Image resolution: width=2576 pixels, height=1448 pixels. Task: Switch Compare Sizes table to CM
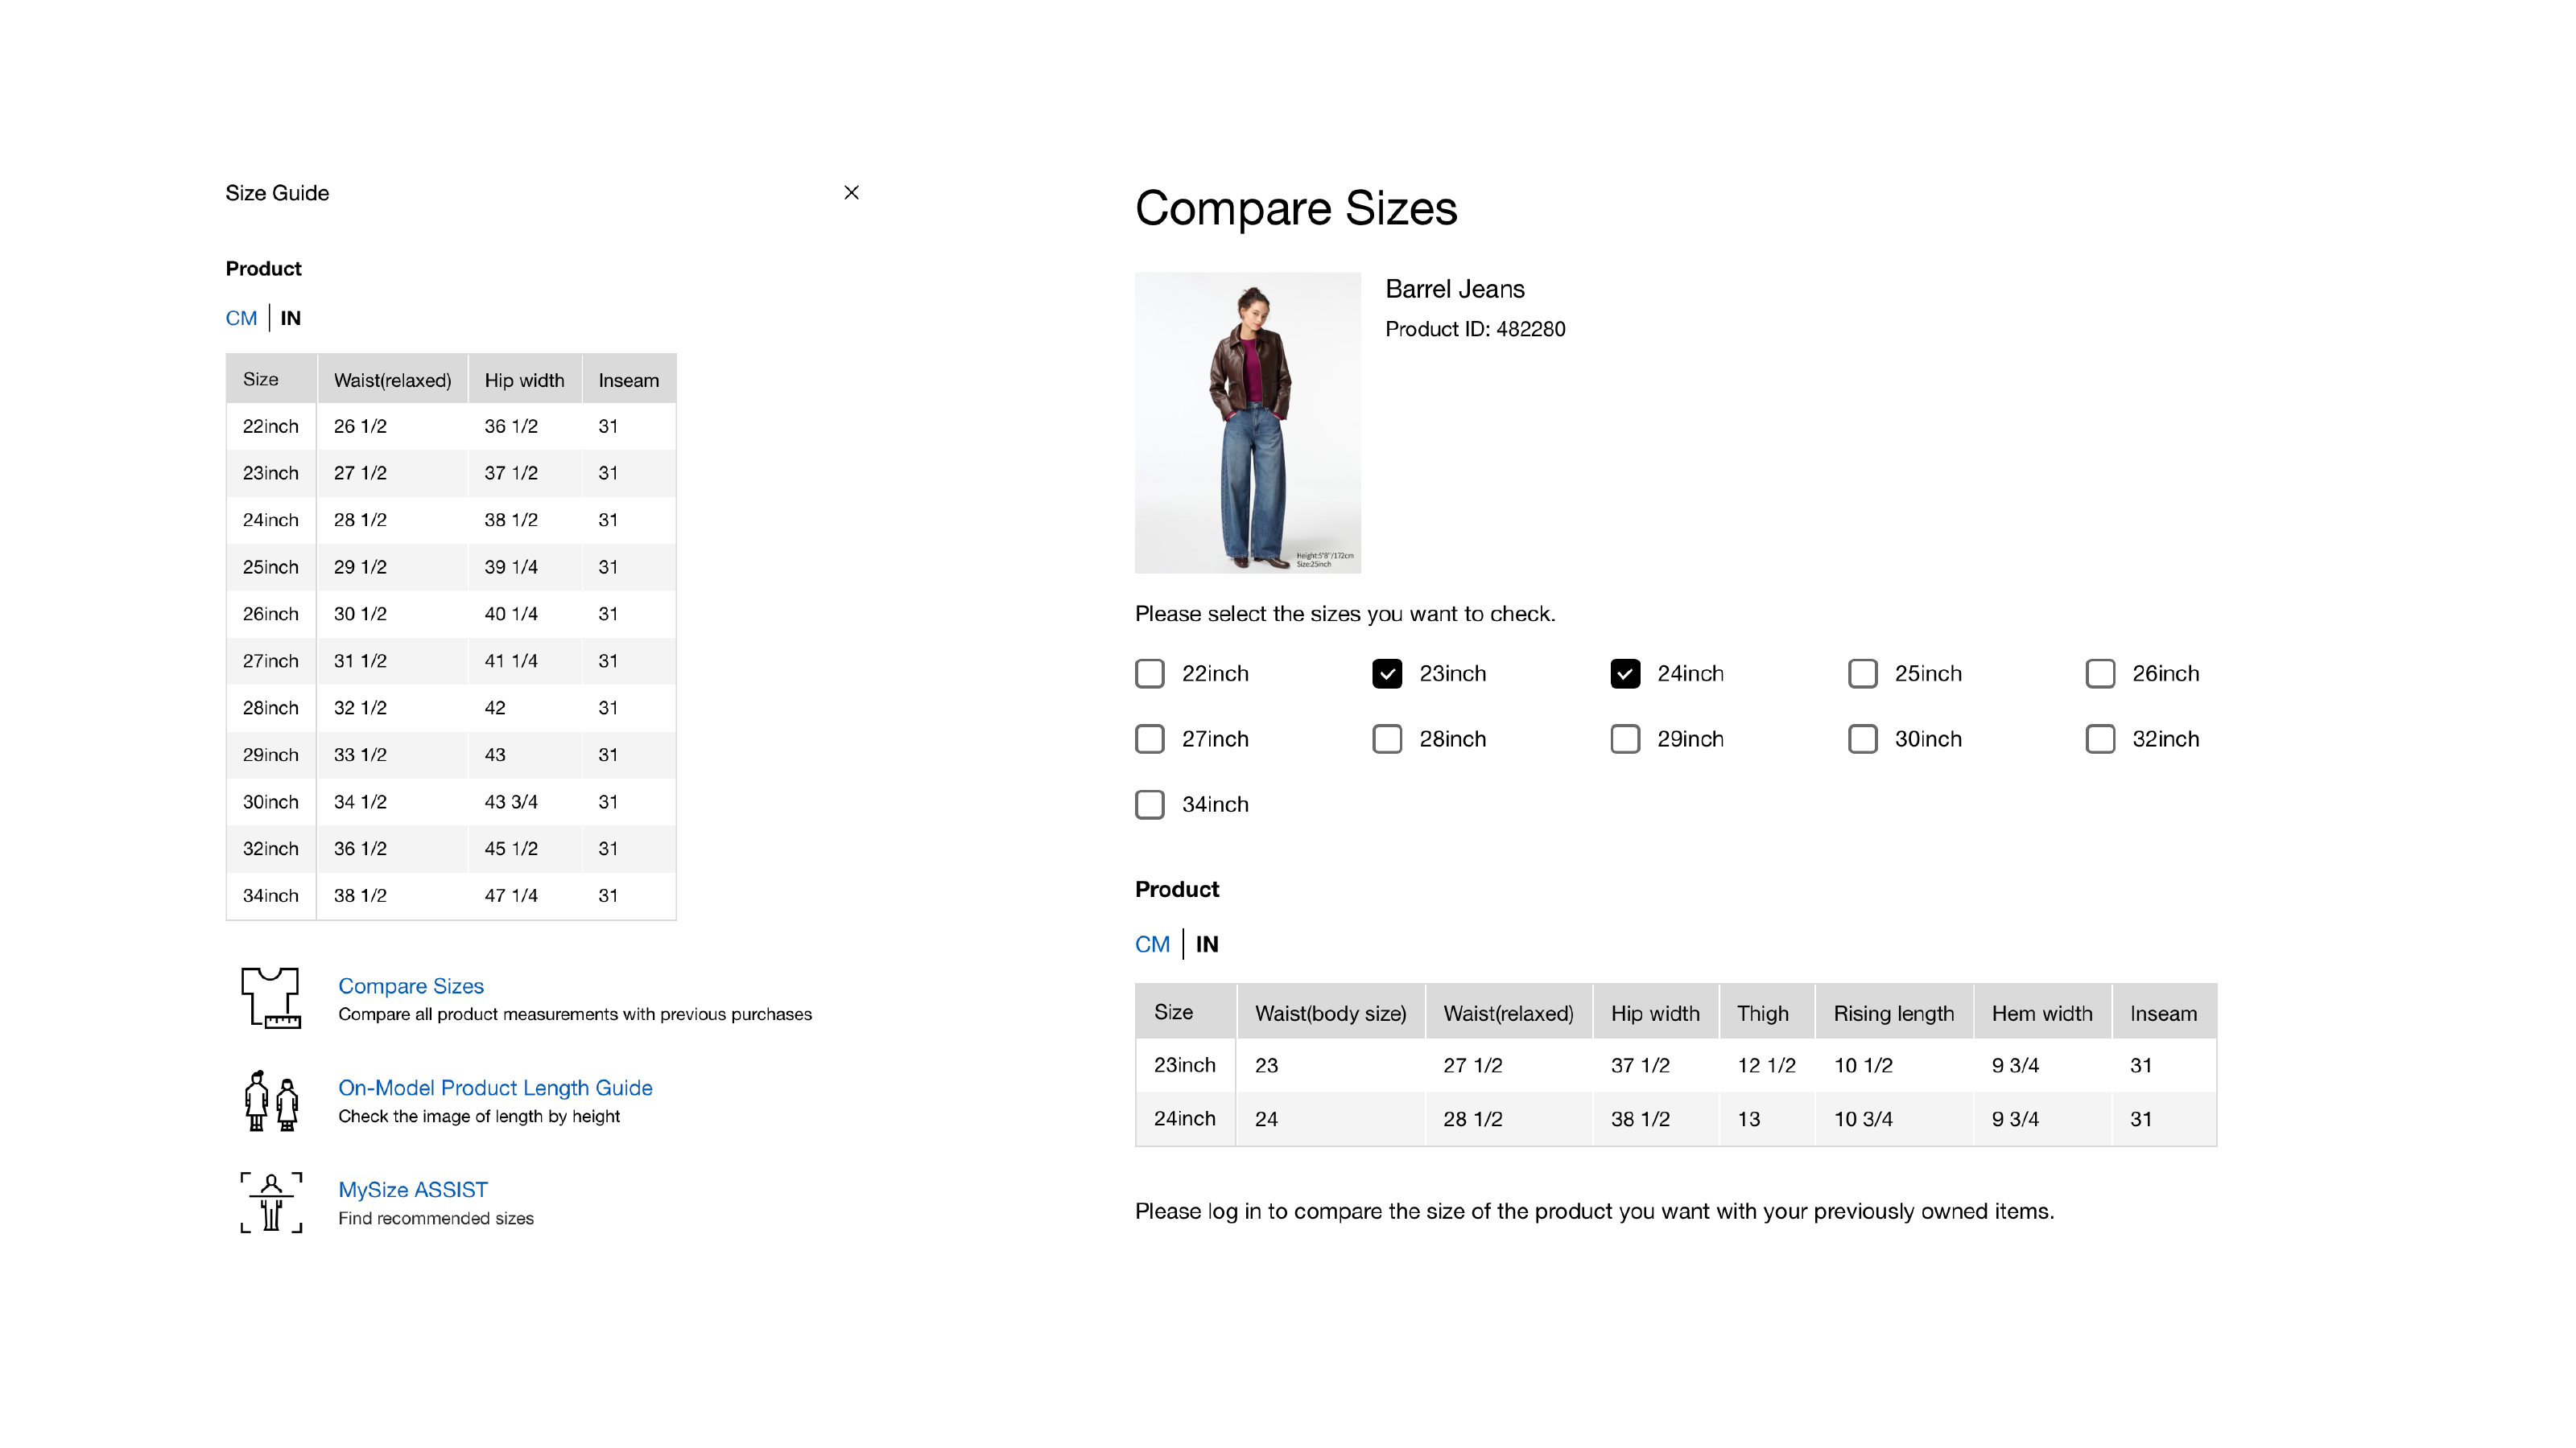[1152, 944]
